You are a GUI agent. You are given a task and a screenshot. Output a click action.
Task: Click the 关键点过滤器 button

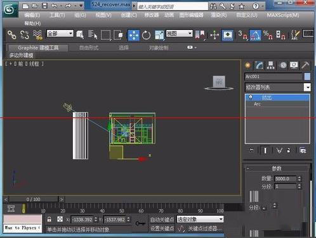click(x=204, y=228)
